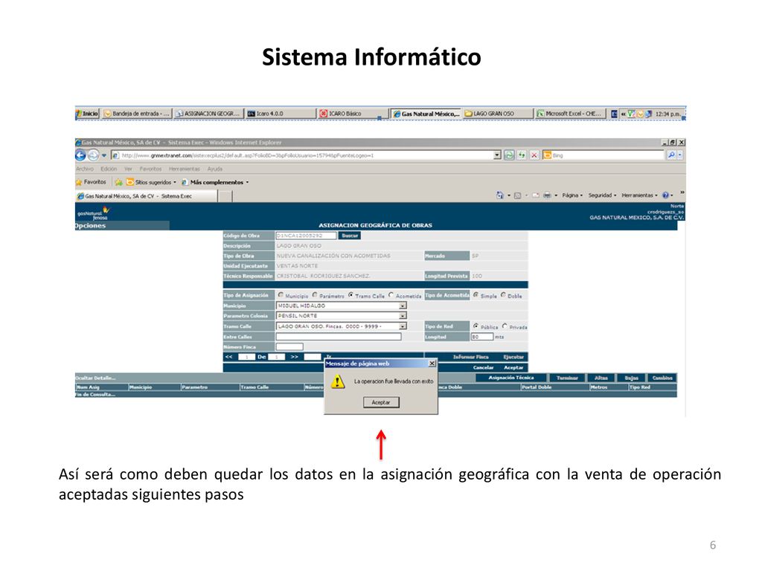
Task: Click the Longitud mts input field
Action: pos(481,337)
